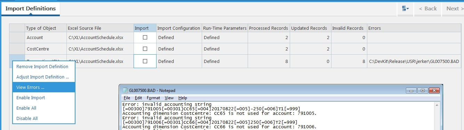The image size is (464, 130).
Task: Click the Type of Object column header
Action: 46,28
